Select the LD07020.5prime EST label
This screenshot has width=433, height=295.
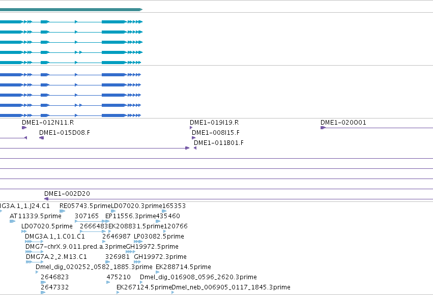coord(47,226)
